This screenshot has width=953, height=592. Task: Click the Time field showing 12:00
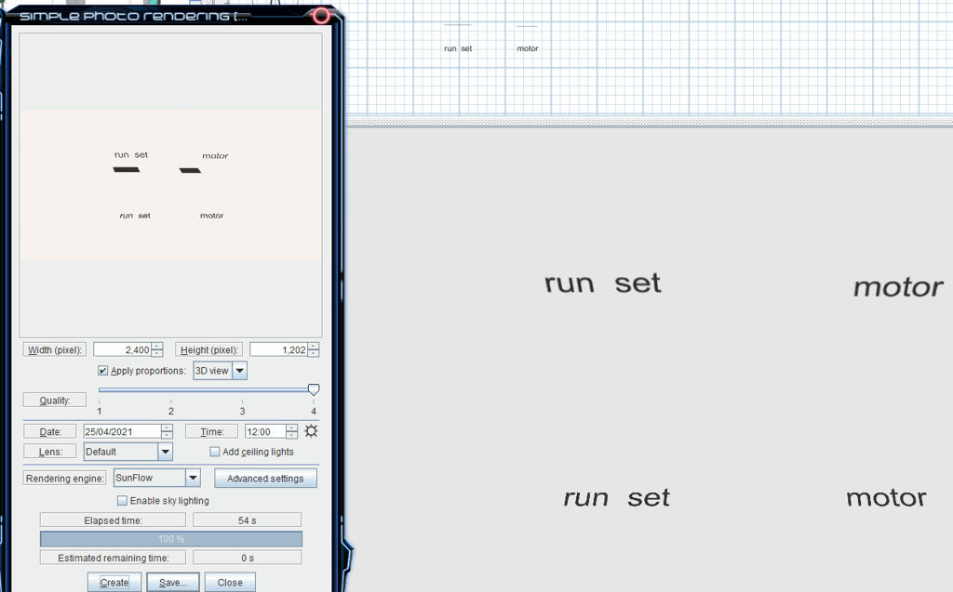click(x=265, y=432)
